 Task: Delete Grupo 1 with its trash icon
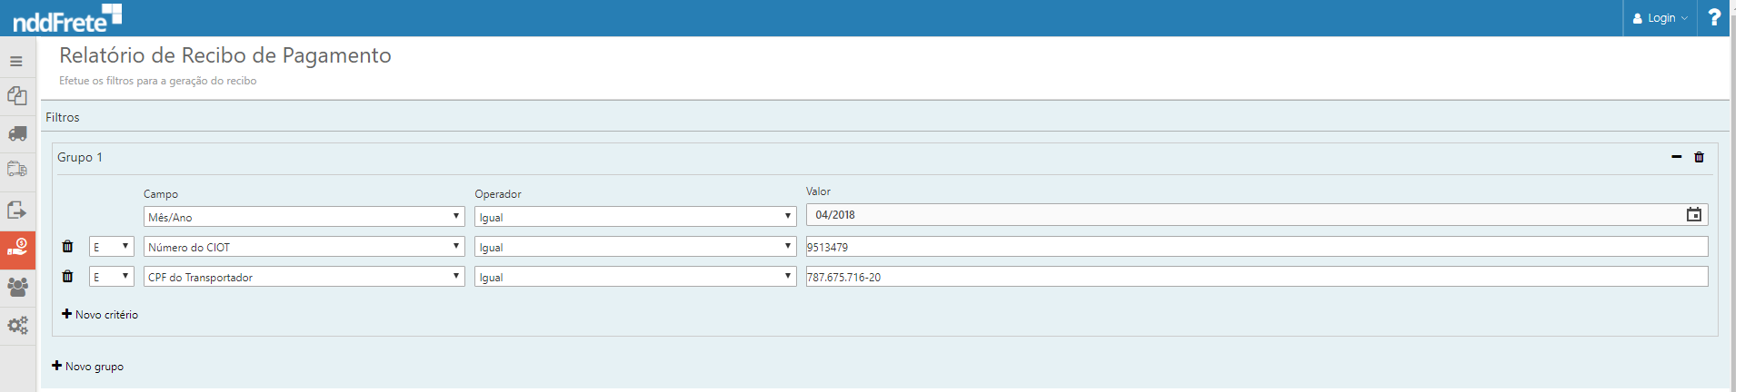click(1699, 157)
